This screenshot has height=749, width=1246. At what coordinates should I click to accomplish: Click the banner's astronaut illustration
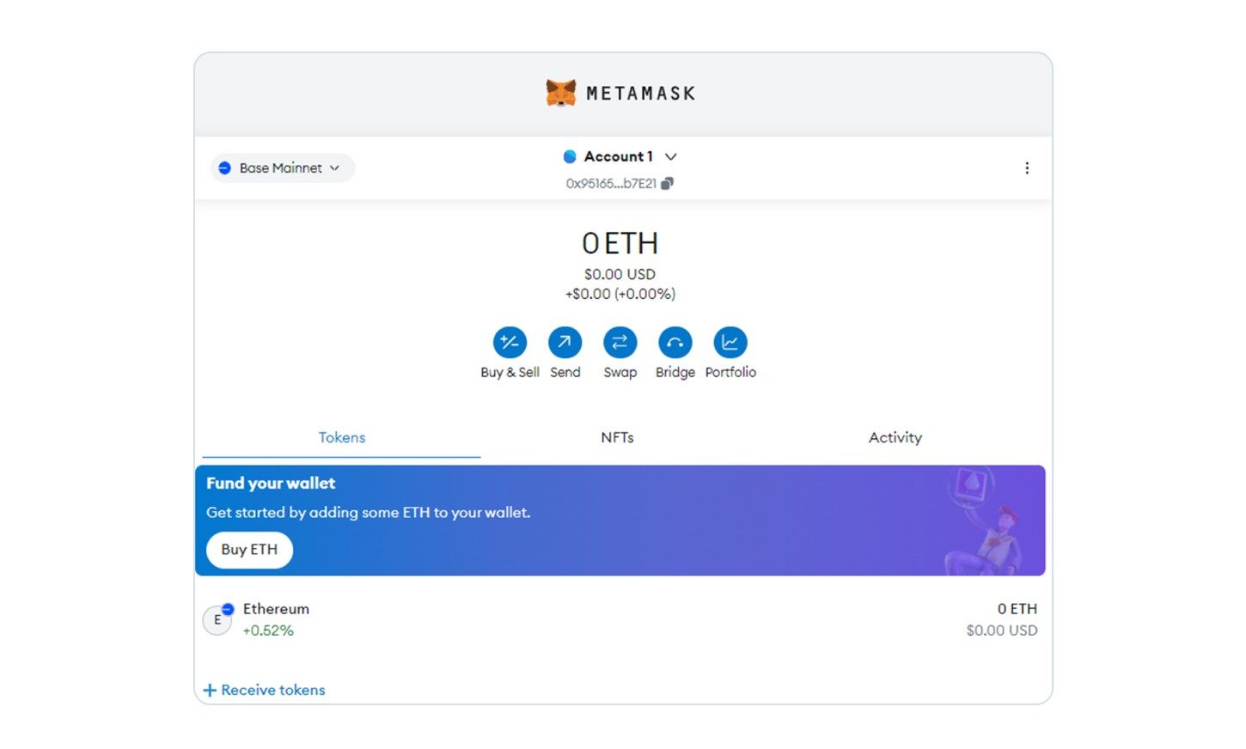pos(984,521)
